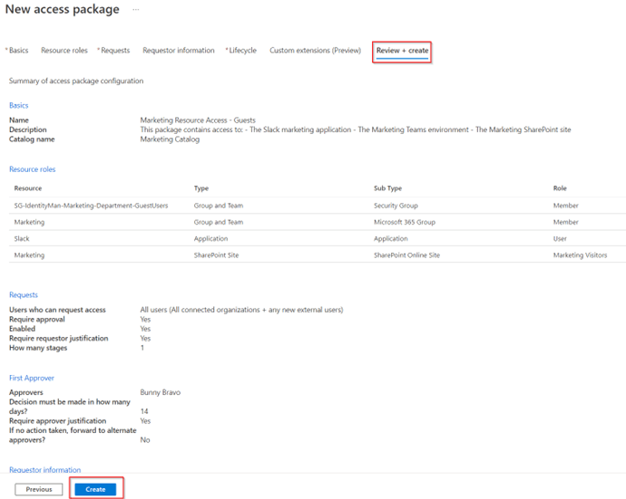
Task: Click the blue Create button
Action: [95, 489]
